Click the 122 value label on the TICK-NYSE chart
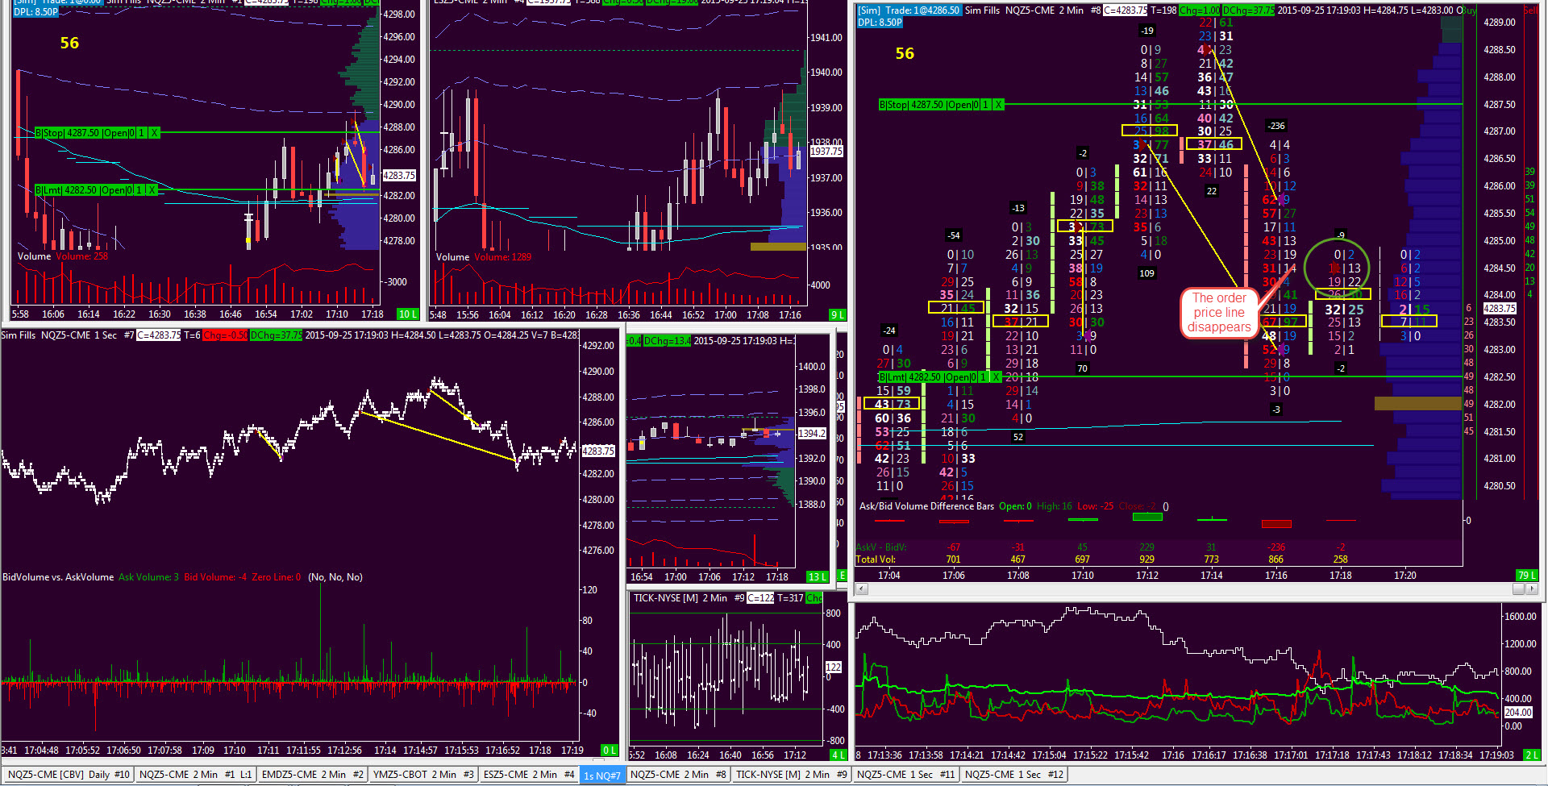 [834, 667]
